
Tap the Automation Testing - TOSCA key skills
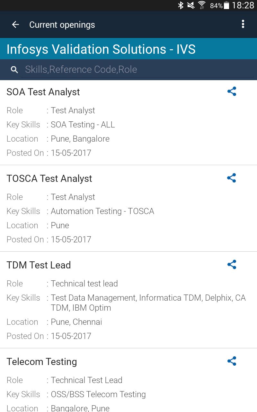[102, 211]
